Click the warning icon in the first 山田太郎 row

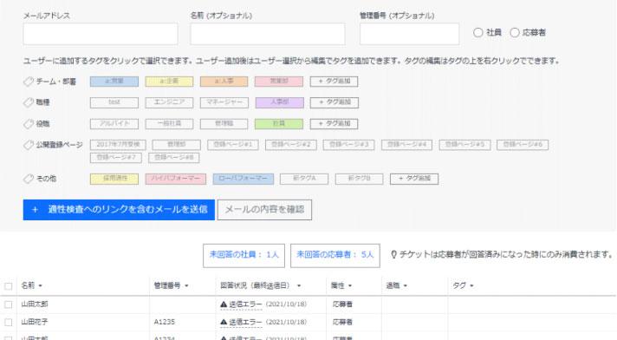coord(224,304)
